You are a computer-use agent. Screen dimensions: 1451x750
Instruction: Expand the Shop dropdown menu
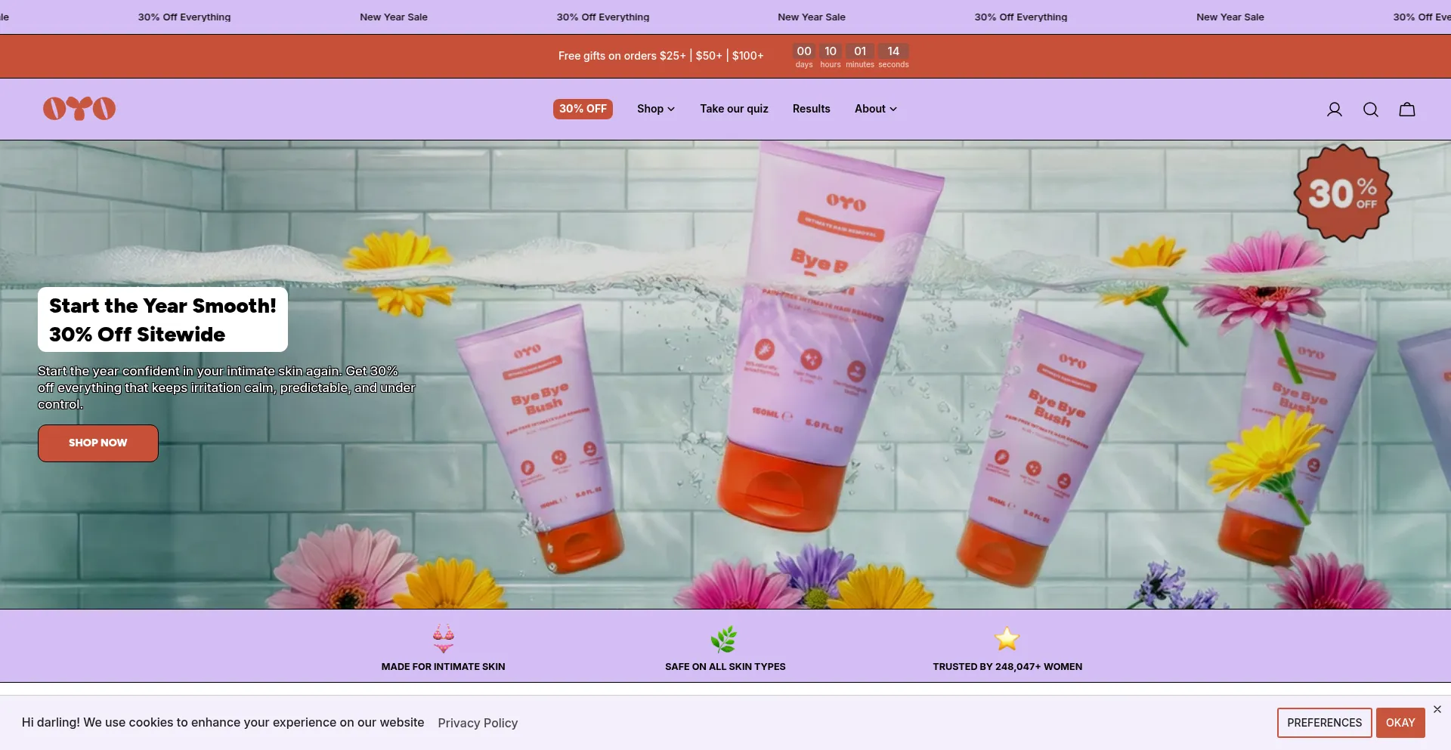click(x=654, y=109)
